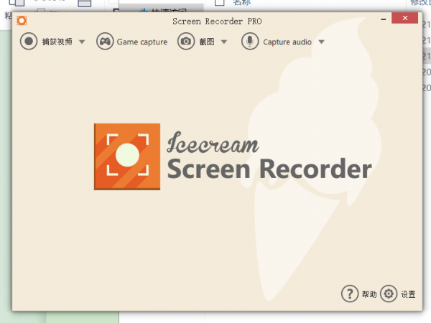Click the orange app icon in title bar
This screenshot has height=323, width=431.
22,21
